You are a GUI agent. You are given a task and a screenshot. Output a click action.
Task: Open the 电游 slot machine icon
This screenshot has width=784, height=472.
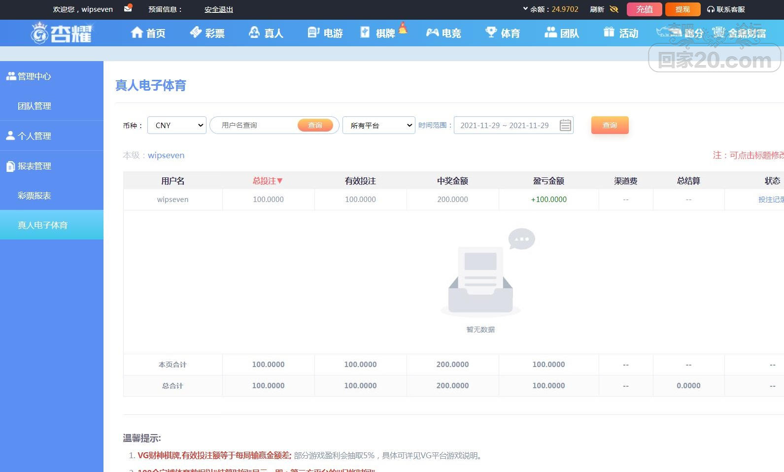point(313,33)
